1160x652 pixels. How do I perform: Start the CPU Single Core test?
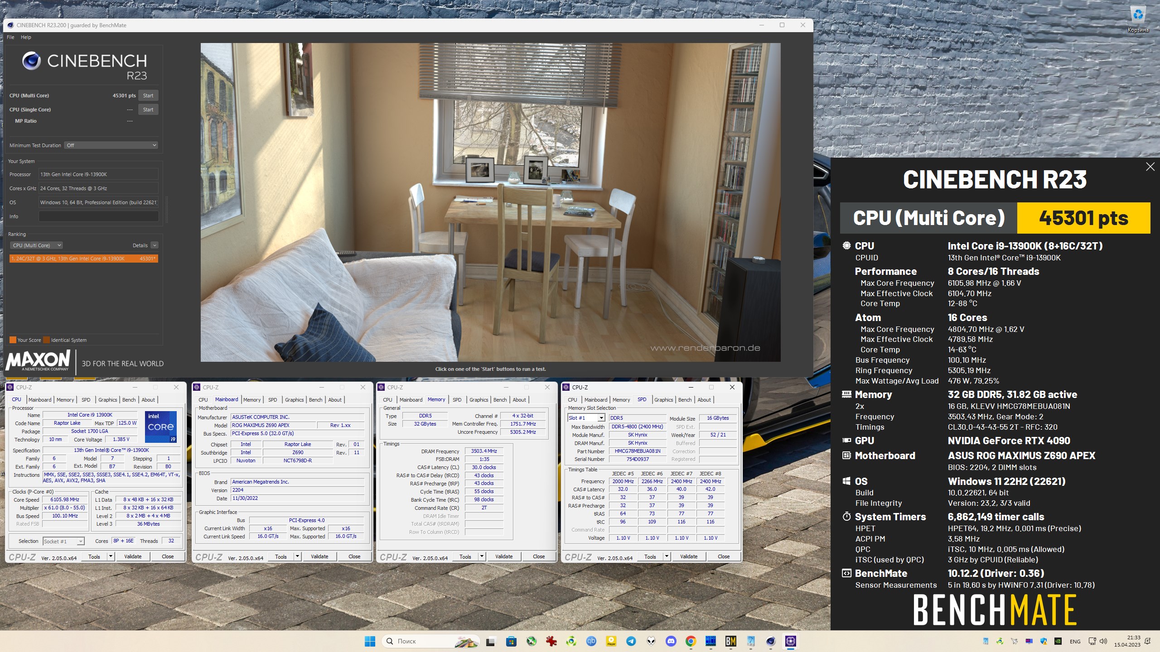pyautogui.click(x=148, y=110)
